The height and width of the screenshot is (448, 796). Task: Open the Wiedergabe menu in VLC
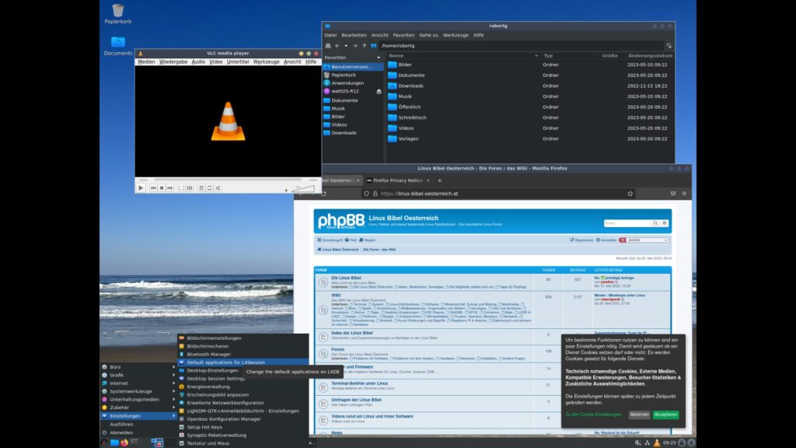click(x=173, y=61)
